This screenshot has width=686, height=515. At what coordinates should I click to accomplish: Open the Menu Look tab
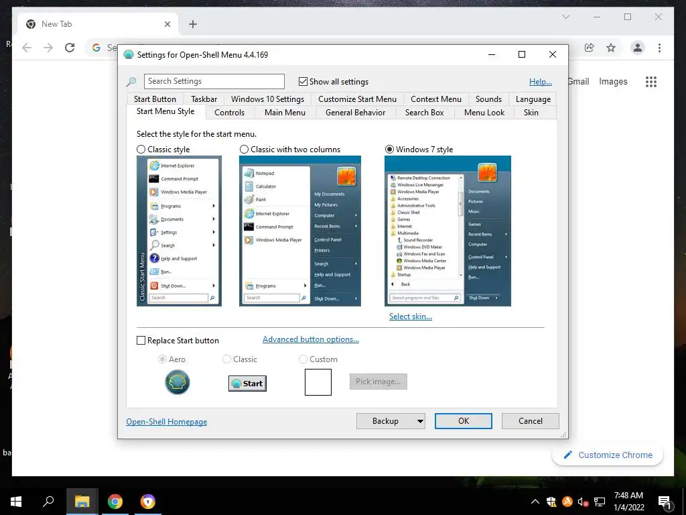pyautogui.click(x=484, y=113)
